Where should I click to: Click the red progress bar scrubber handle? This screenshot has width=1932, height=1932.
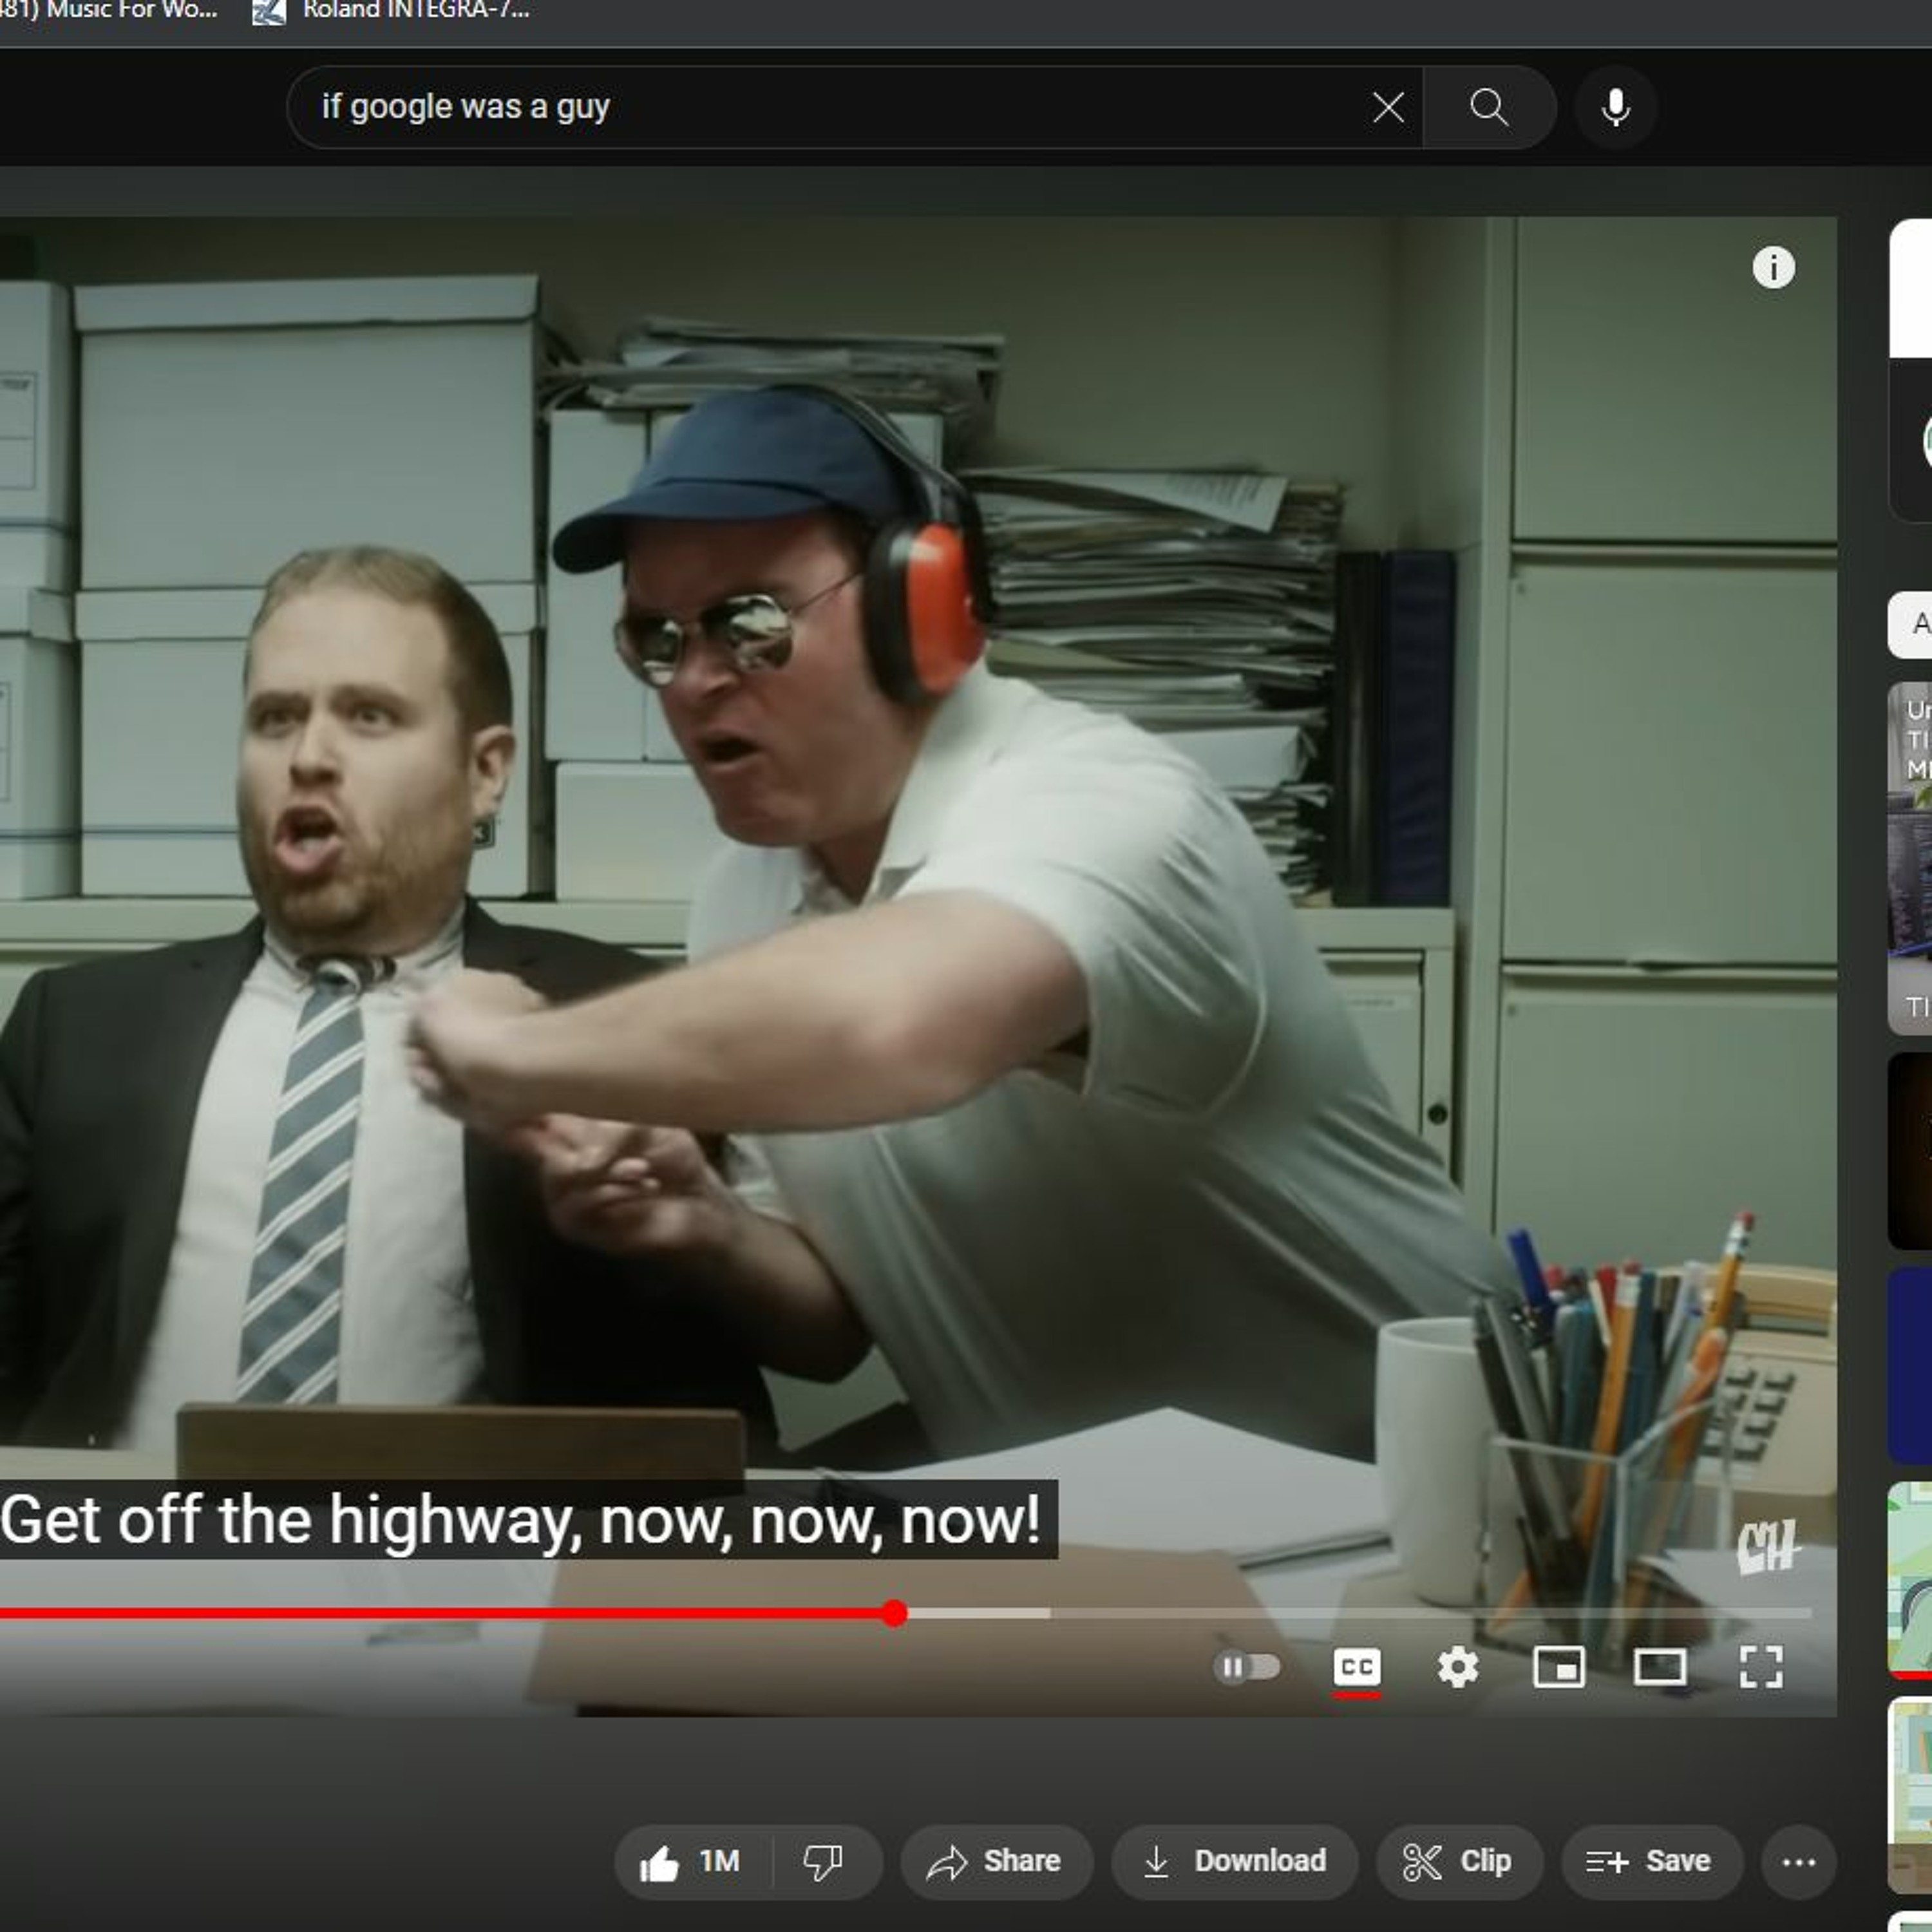pyautogui.click(x=895, y=1613)
